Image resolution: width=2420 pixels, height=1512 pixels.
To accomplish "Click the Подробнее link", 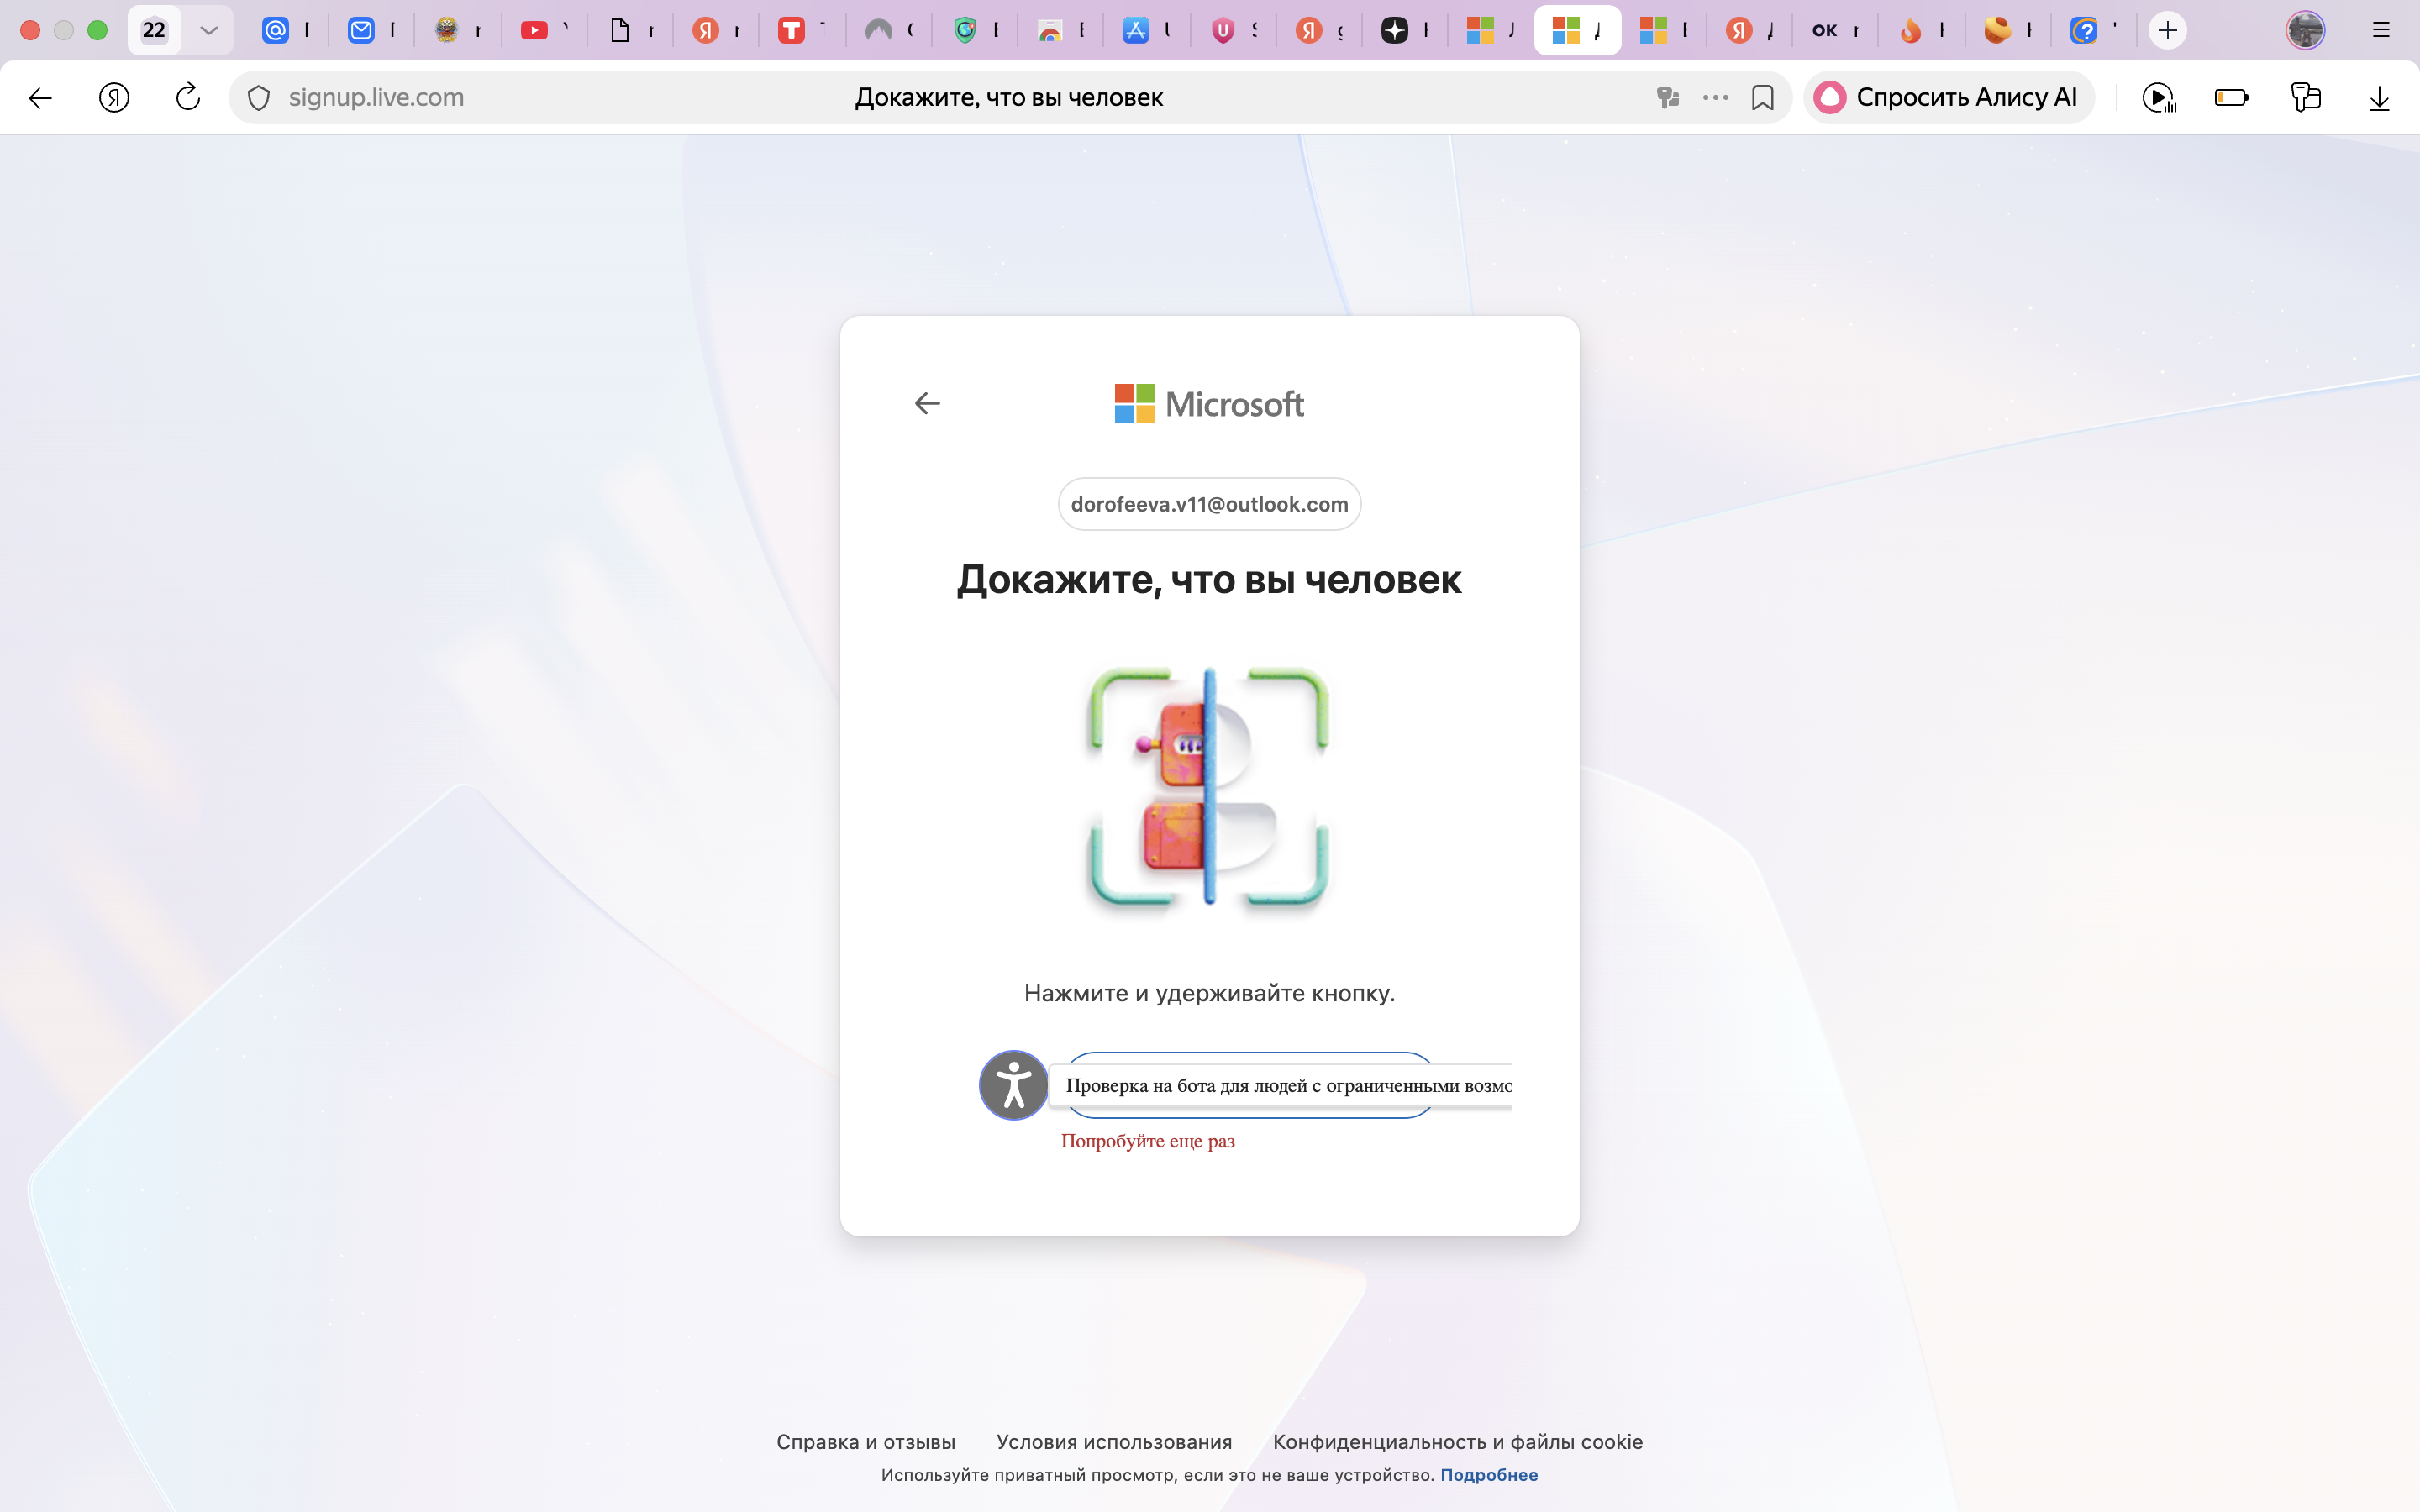I will pyautogui.click(x=1489, y=1475).
